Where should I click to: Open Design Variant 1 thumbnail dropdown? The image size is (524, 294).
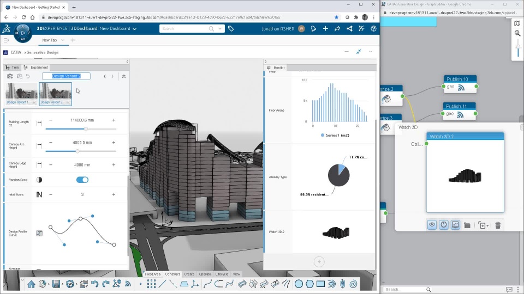click(x=34, y=102)
